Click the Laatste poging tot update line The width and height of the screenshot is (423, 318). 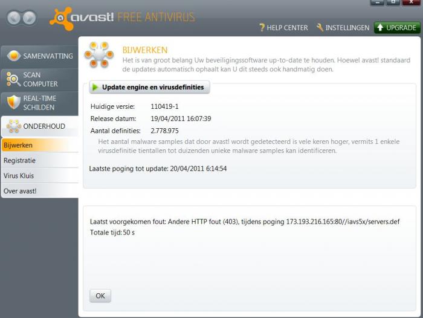(158, 169)
